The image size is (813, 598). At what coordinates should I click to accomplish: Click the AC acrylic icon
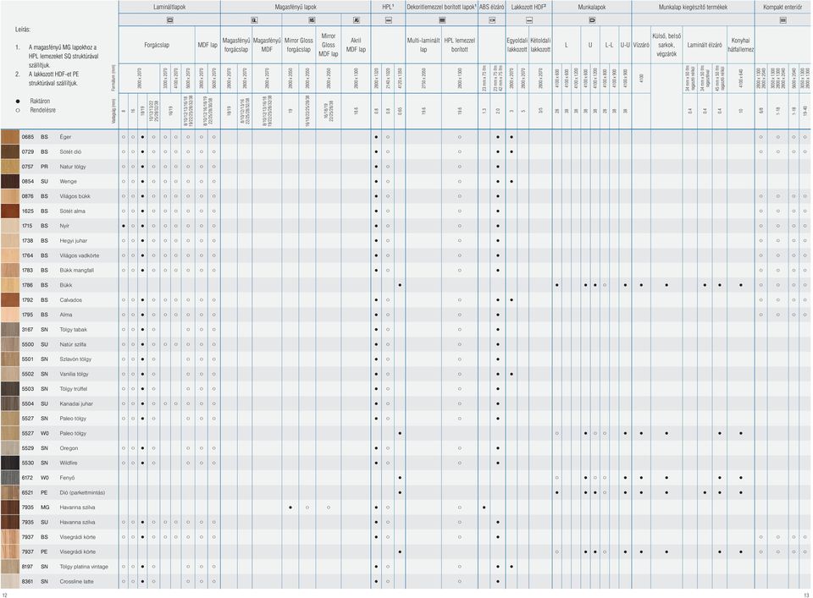tap(357, 20)
